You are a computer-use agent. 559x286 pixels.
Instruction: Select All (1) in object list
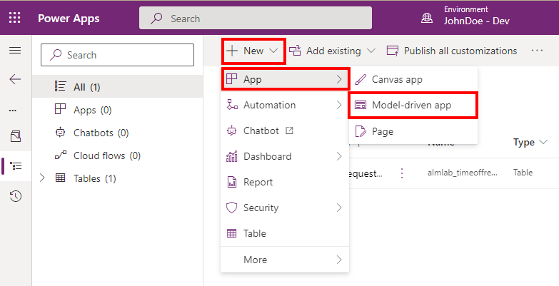(118, 87)
